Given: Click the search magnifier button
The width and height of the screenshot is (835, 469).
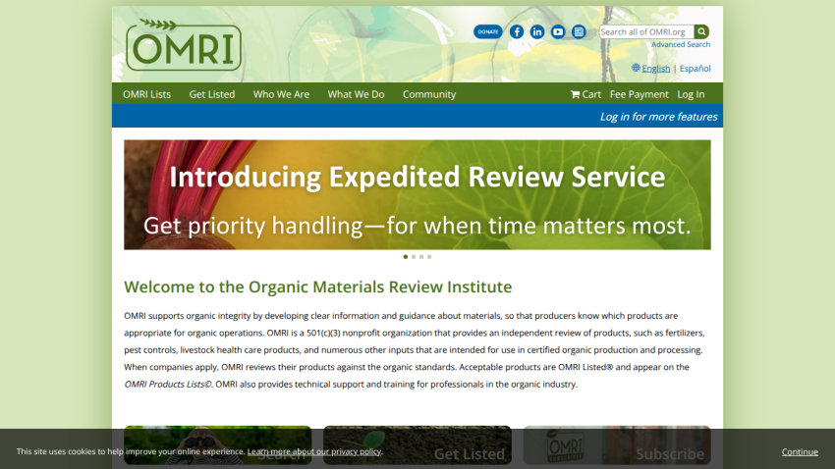Looking at the screenshot, I should (x=701, y=32).
